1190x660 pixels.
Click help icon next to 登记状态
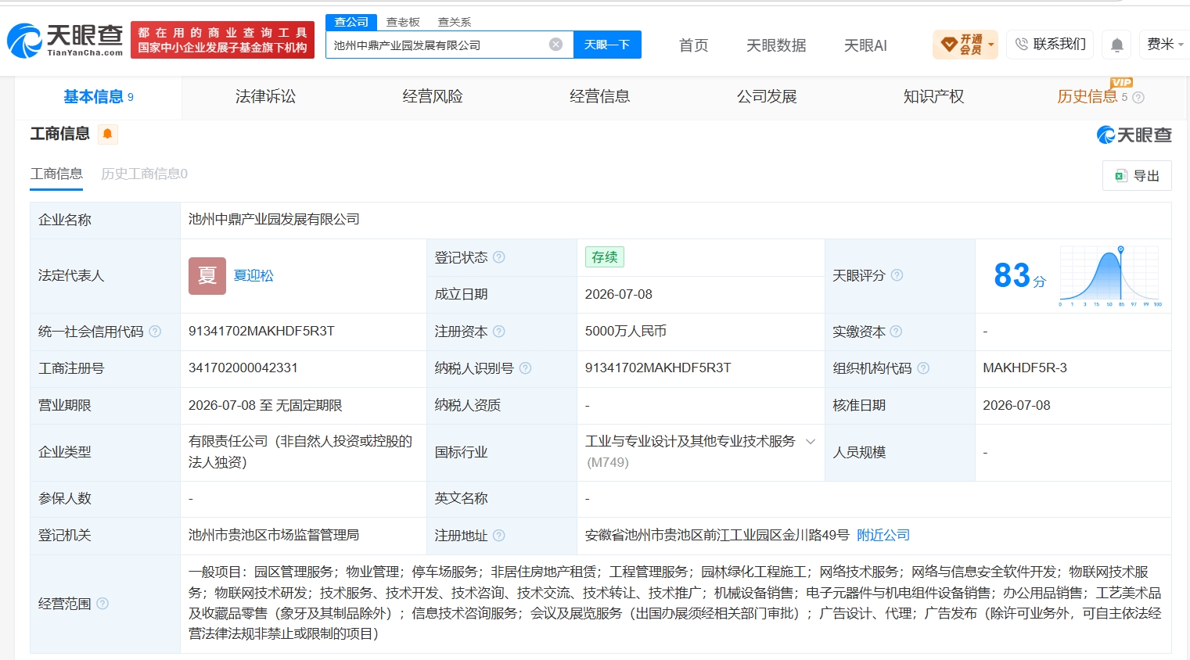tap(499, 257)
